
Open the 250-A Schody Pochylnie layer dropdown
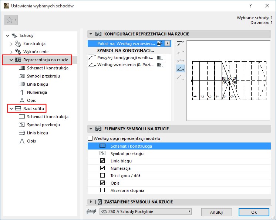coord(145,212)
